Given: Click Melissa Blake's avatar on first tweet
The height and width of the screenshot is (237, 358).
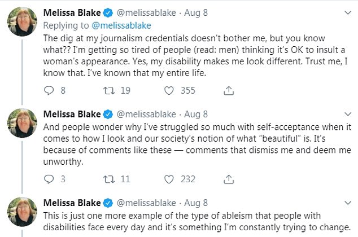Looking at the screenshot, I should pyautogui.click(x=23, y=21).
